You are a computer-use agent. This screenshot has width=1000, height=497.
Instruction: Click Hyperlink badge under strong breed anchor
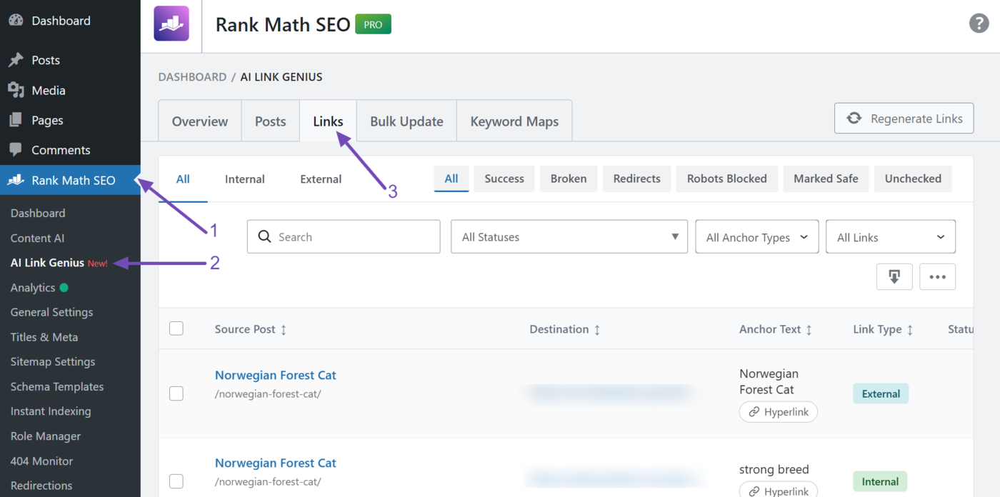point(778,490)
